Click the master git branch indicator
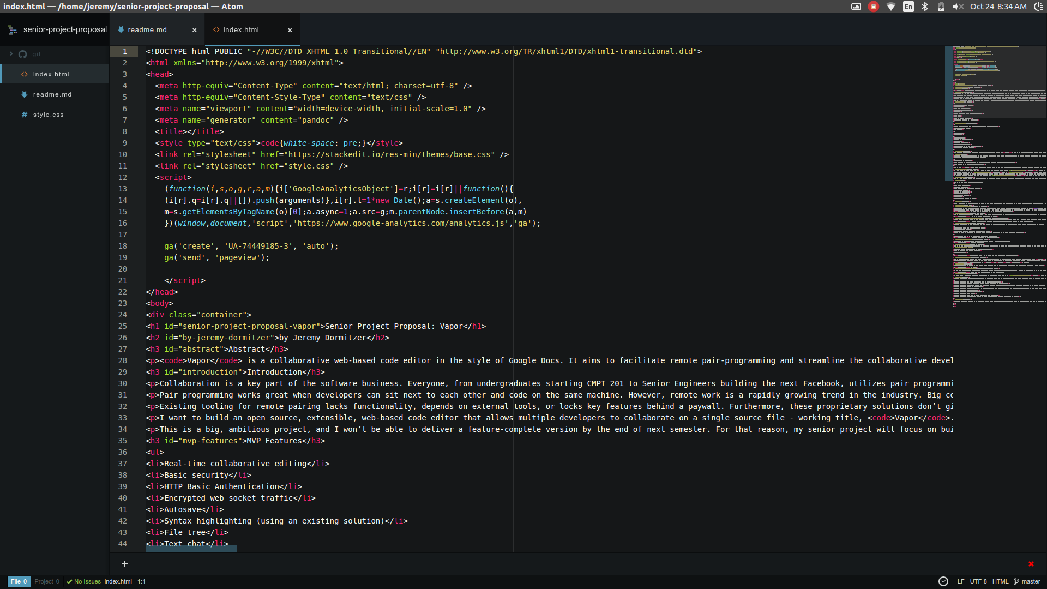1047x589 pixels. 1027,581
